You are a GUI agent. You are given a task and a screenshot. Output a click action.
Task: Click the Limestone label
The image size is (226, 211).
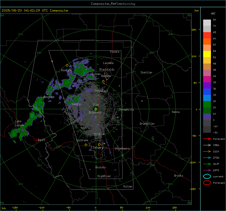[x=47, y=97]
